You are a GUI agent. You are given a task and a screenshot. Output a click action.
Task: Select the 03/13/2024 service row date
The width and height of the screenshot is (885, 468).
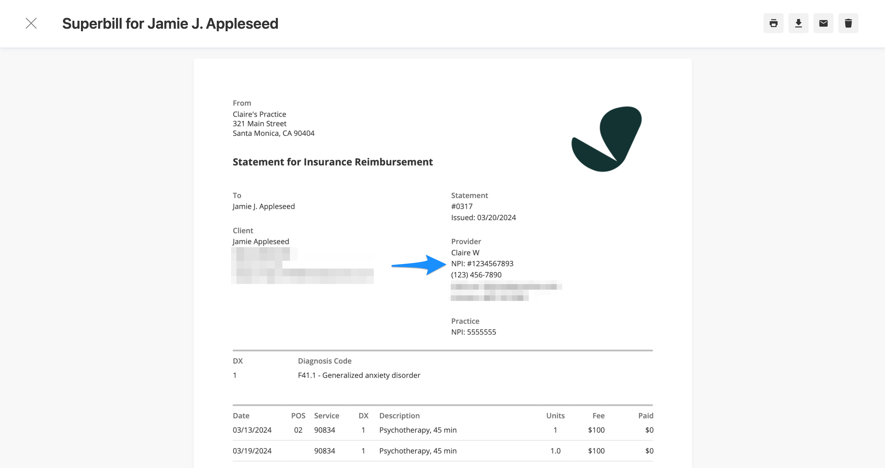[252, 430]
